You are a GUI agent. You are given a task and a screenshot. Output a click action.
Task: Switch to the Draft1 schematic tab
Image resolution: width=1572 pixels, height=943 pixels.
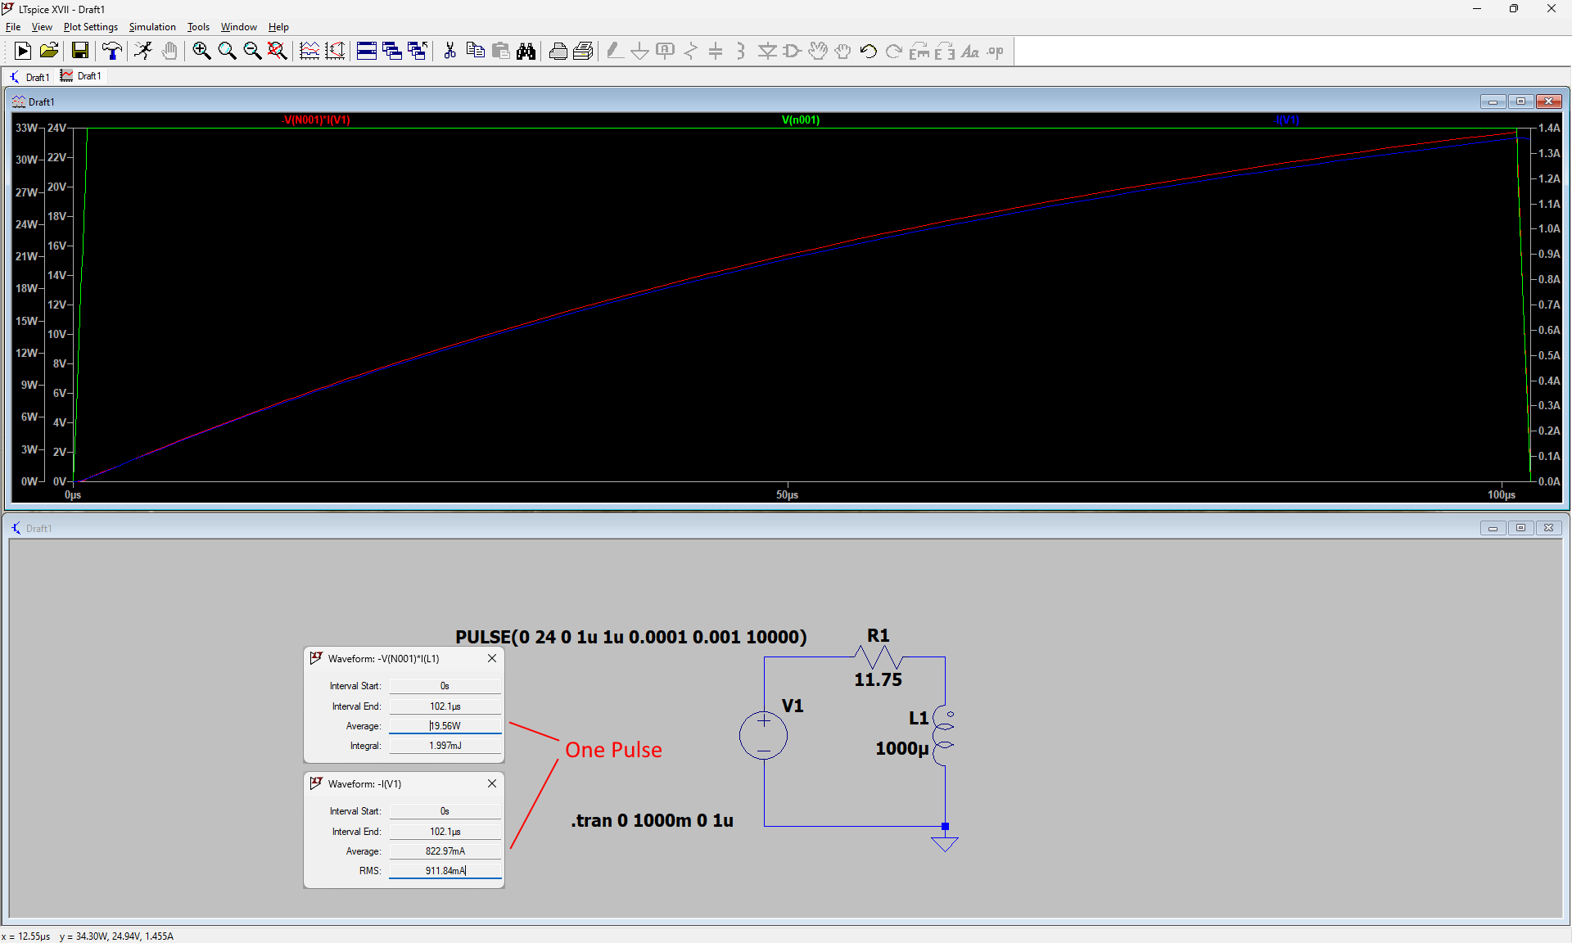pos(29,77)
